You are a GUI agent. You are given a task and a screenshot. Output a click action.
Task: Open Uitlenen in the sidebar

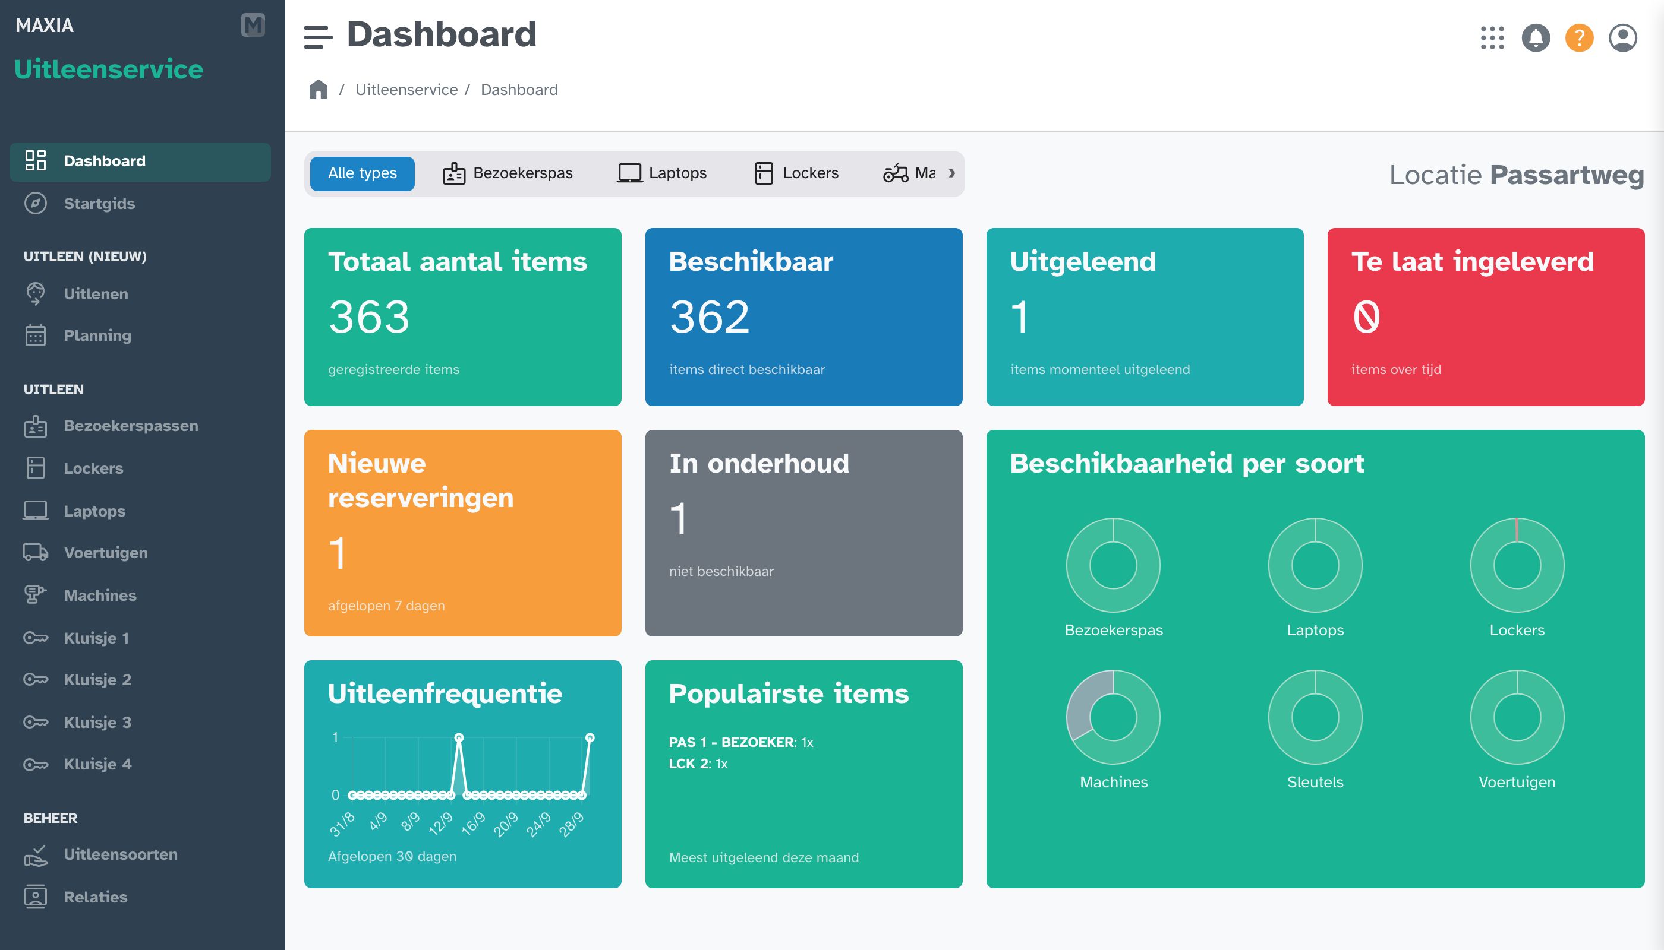tap(140, 294)
